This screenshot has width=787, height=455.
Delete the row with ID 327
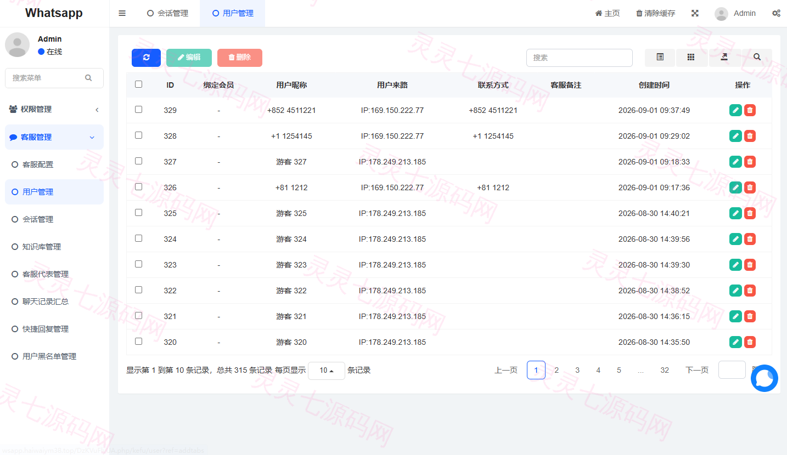(750, 162)
